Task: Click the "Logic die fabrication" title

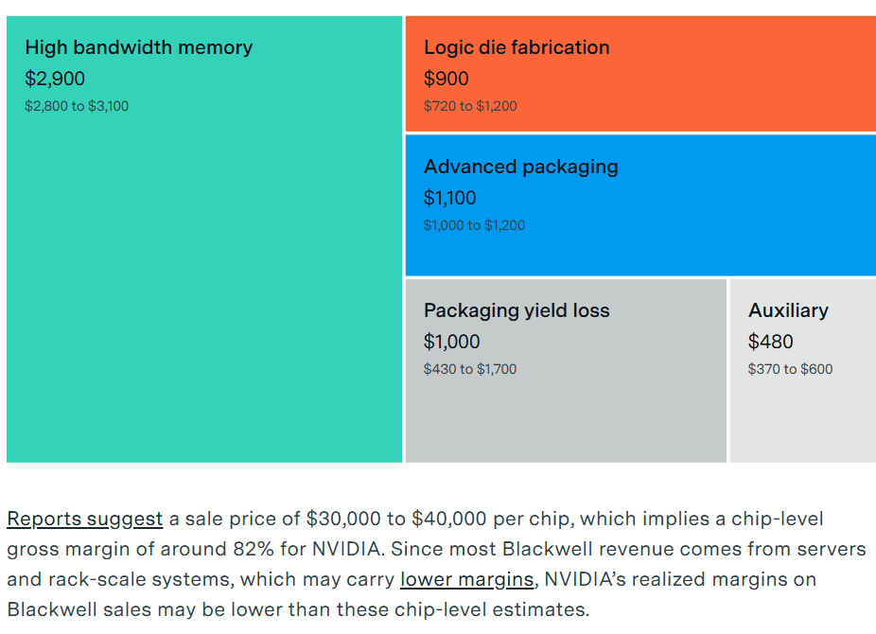Action: coord(517,47)
